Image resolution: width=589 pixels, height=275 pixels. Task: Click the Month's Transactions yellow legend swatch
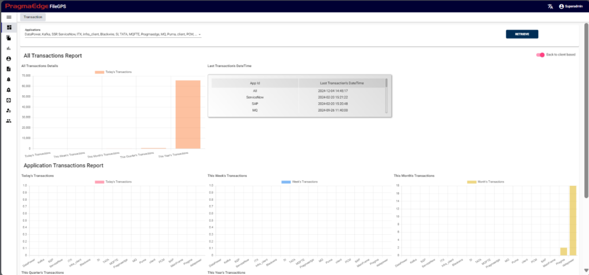click(471, 181)
